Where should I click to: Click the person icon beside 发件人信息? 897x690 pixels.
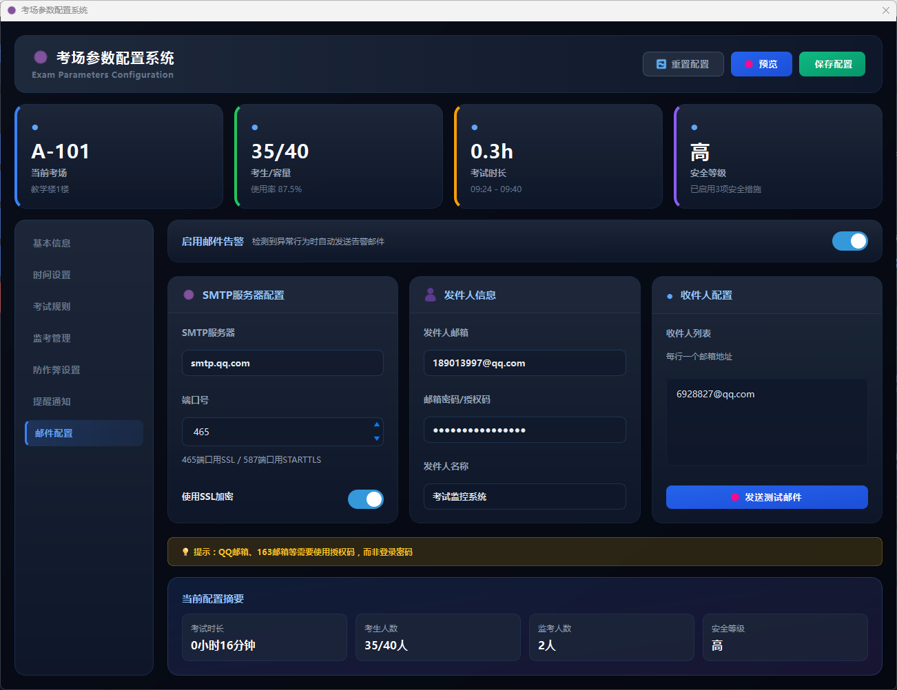[x=431, y=295]
